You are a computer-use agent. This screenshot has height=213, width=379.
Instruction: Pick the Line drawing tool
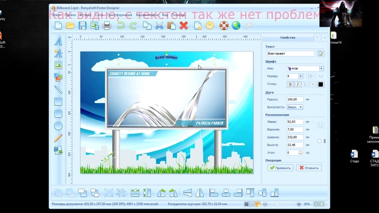tap(58, 89)
